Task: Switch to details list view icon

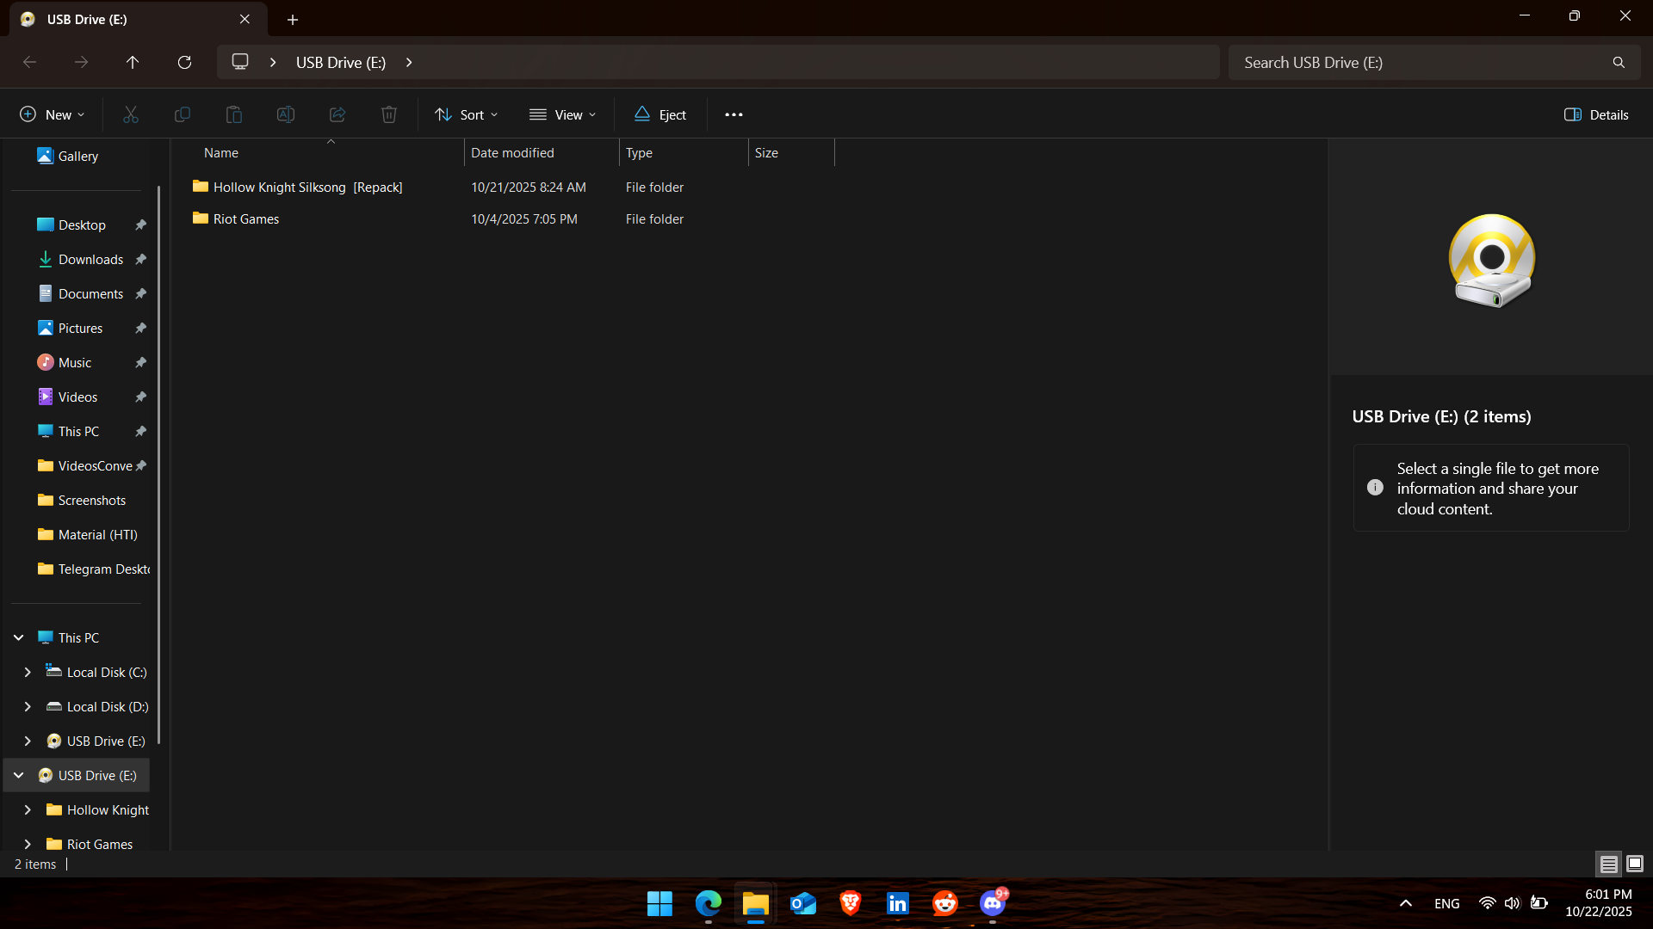Action: pyautogui.click(x=1608, y=864)
